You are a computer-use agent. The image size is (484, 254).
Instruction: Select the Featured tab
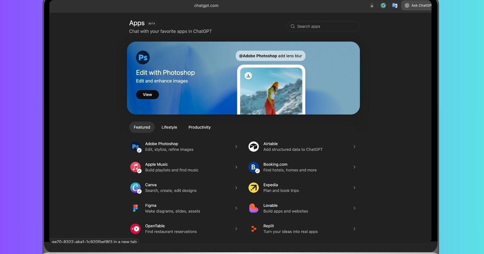point(142,127)
